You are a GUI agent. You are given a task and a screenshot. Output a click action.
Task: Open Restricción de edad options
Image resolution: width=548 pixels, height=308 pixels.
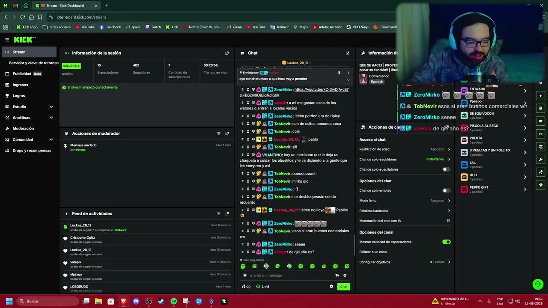405,149
